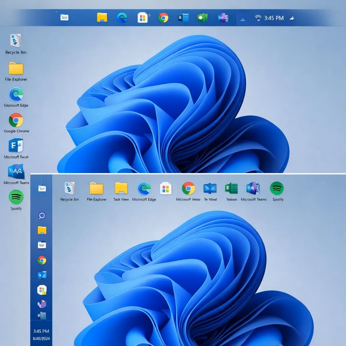Click the topmost window icon in vertical taskbar
Viewport: 346px width, 346px height.
click(42, 188)
